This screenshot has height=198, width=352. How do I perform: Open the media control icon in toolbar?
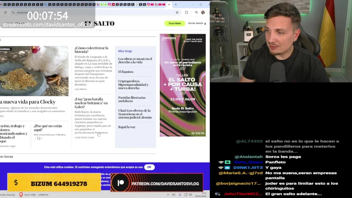click(196, 12)
